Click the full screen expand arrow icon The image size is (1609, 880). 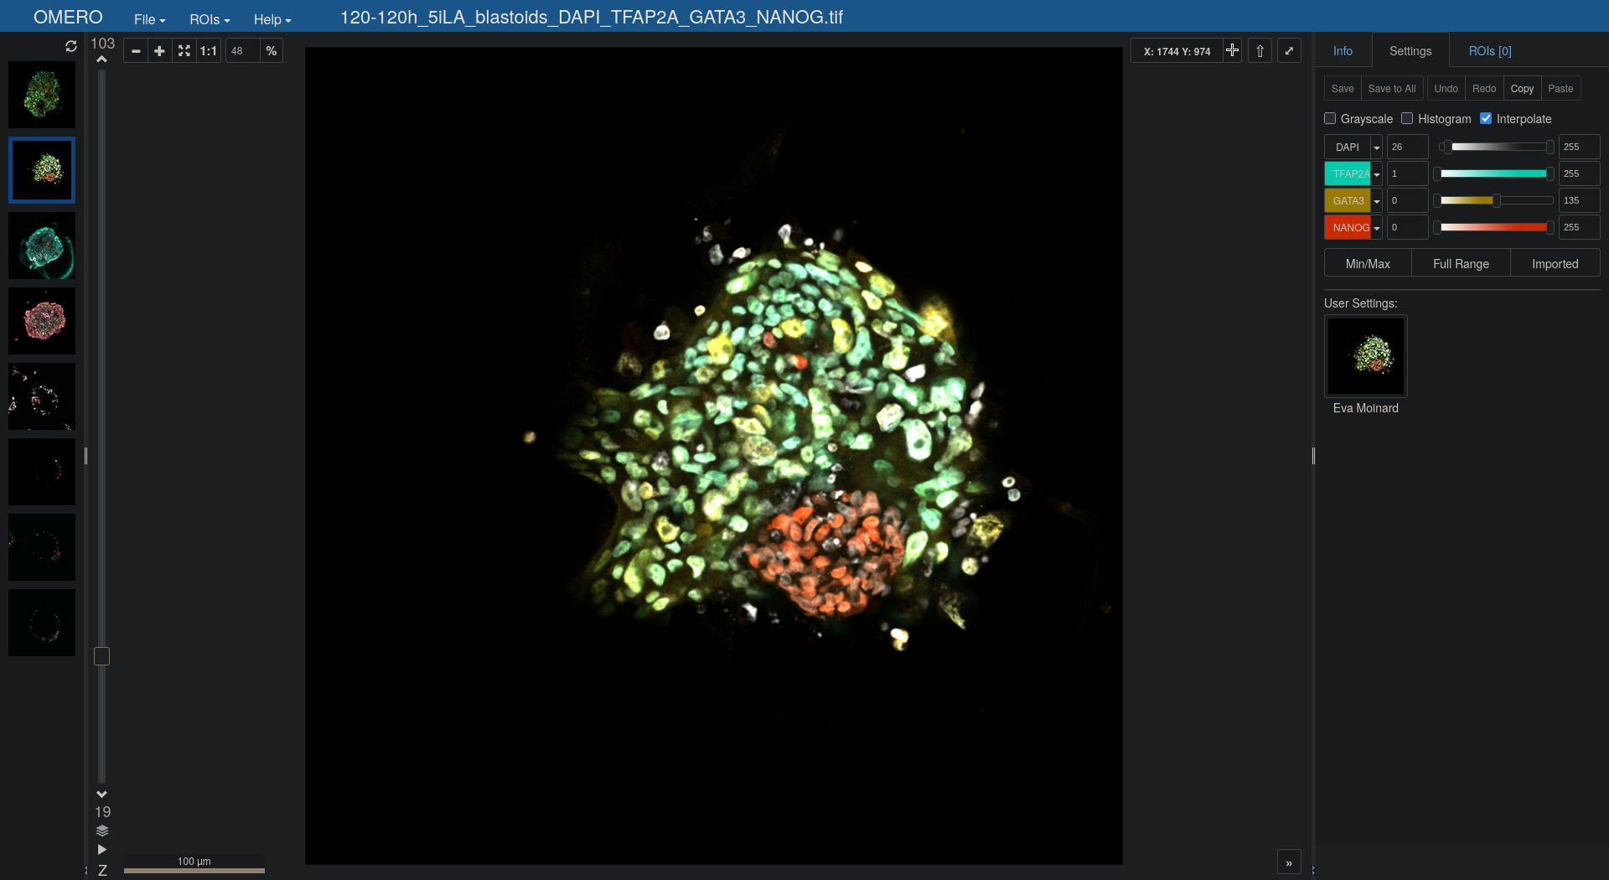pyautogui.click(x=1289, y=51)
